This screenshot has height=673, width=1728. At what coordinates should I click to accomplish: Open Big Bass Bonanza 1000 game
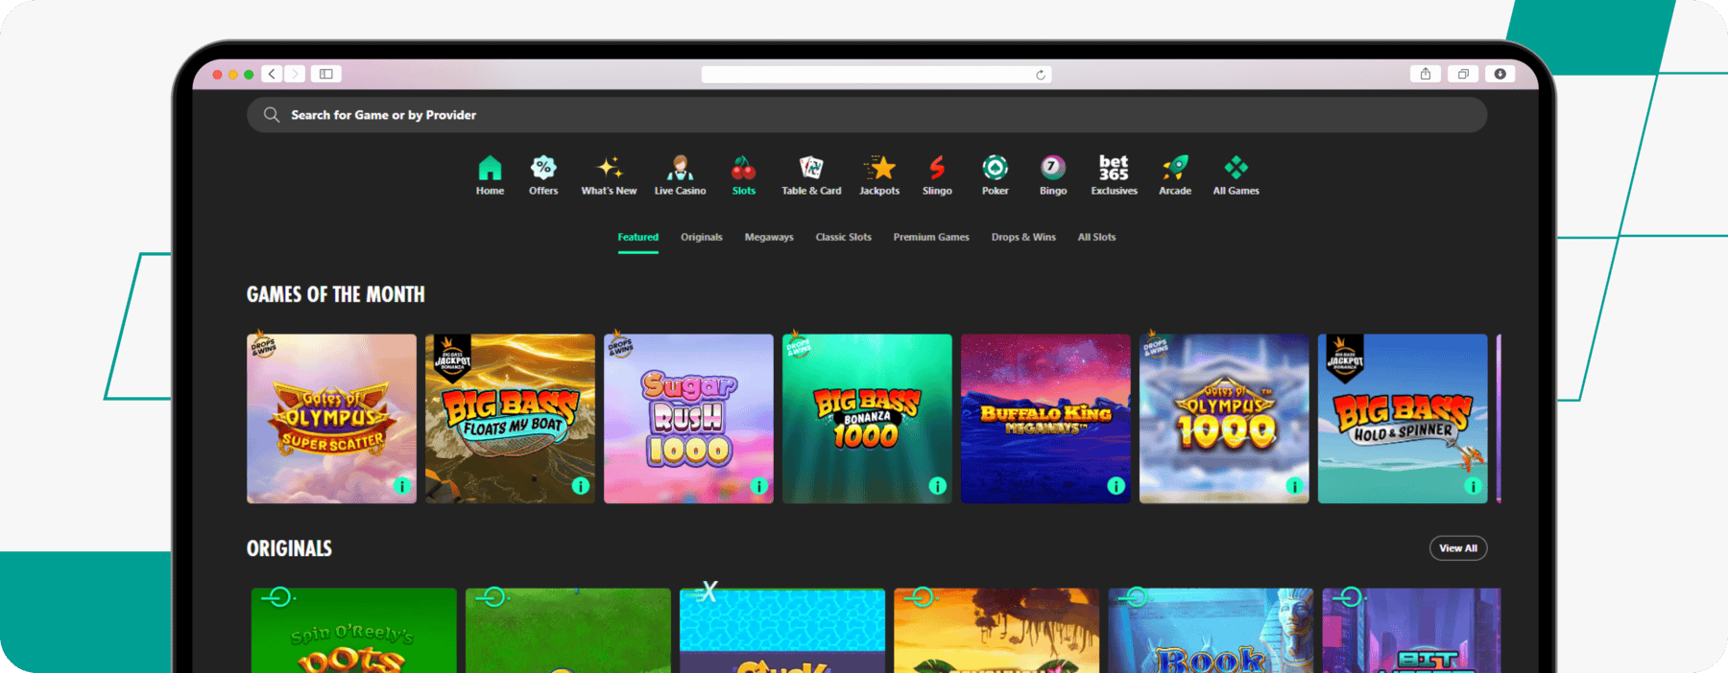point(867,419)
